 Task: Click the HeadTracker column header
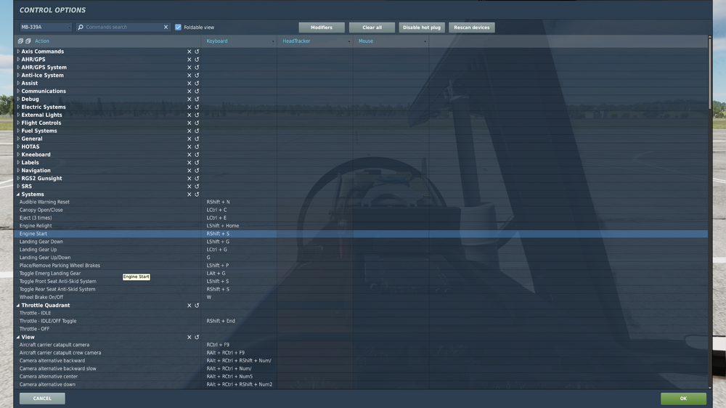(x=315, y=41)
